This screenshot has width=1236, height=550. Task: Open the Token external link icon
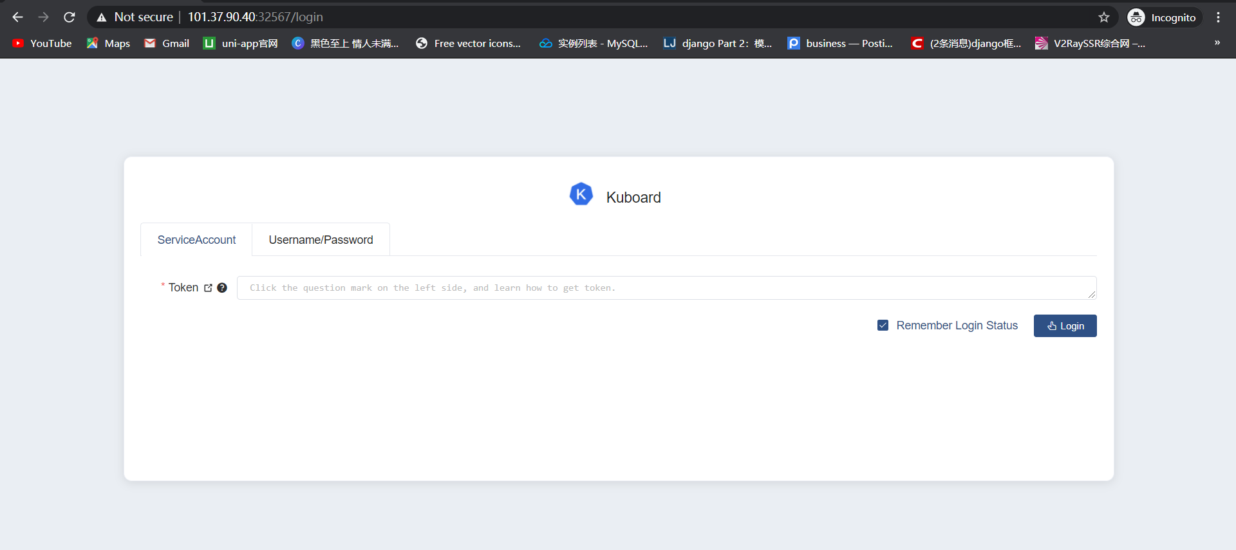(208, 288)
